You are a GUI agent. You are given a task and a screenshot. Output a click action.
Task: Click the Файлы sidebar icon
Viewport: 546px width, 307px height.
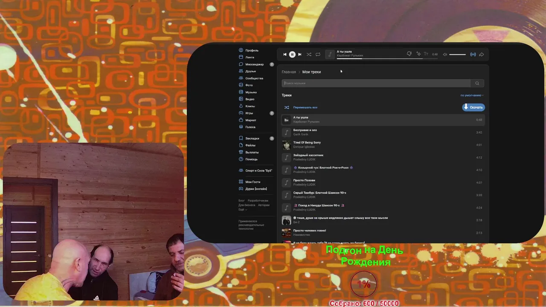pyautogui.click(x=241, y=145)
